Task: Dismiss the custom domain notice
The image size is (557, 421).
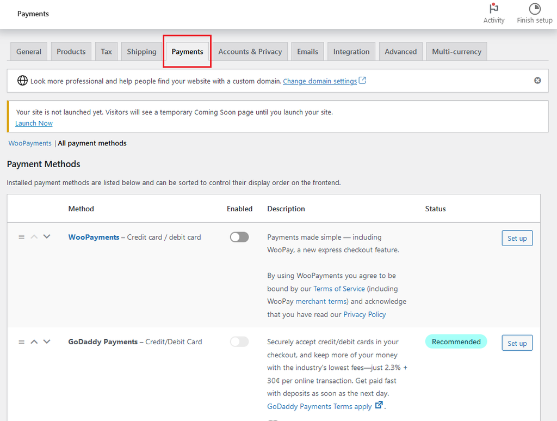Action: [537, 81]
